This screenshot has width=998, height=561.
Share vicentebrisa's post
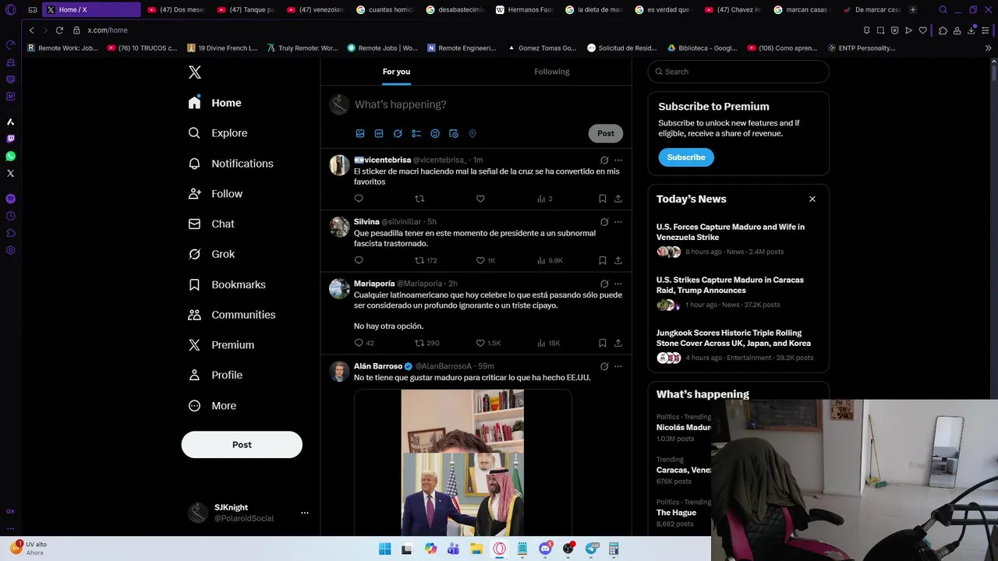618,199
